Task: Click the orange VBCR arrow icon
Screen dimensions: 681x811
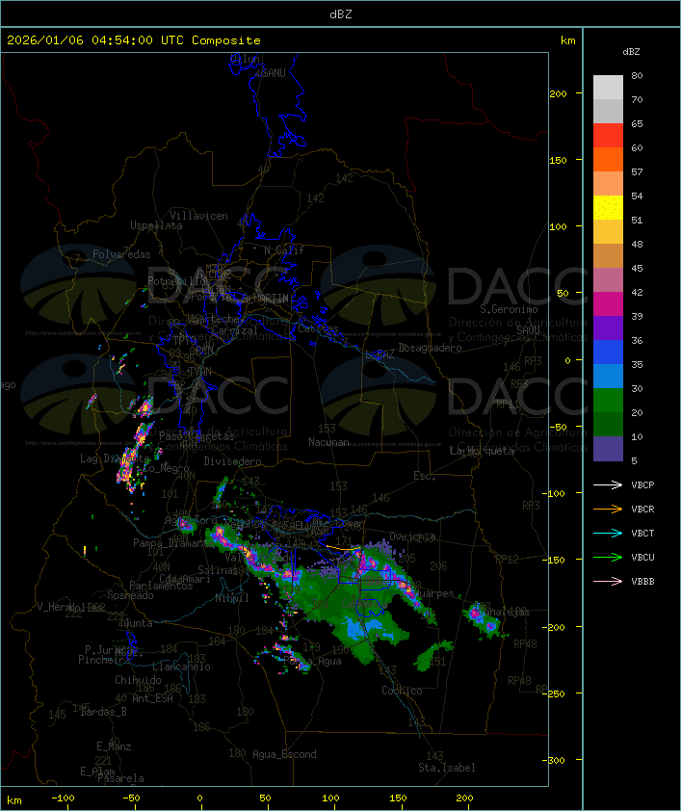Action: tap(608, 509)
